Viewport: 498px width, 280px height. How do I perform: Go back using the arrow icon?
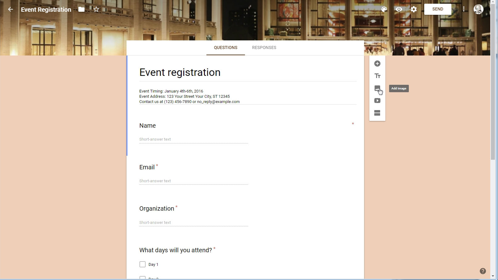[x=10, y=9]
